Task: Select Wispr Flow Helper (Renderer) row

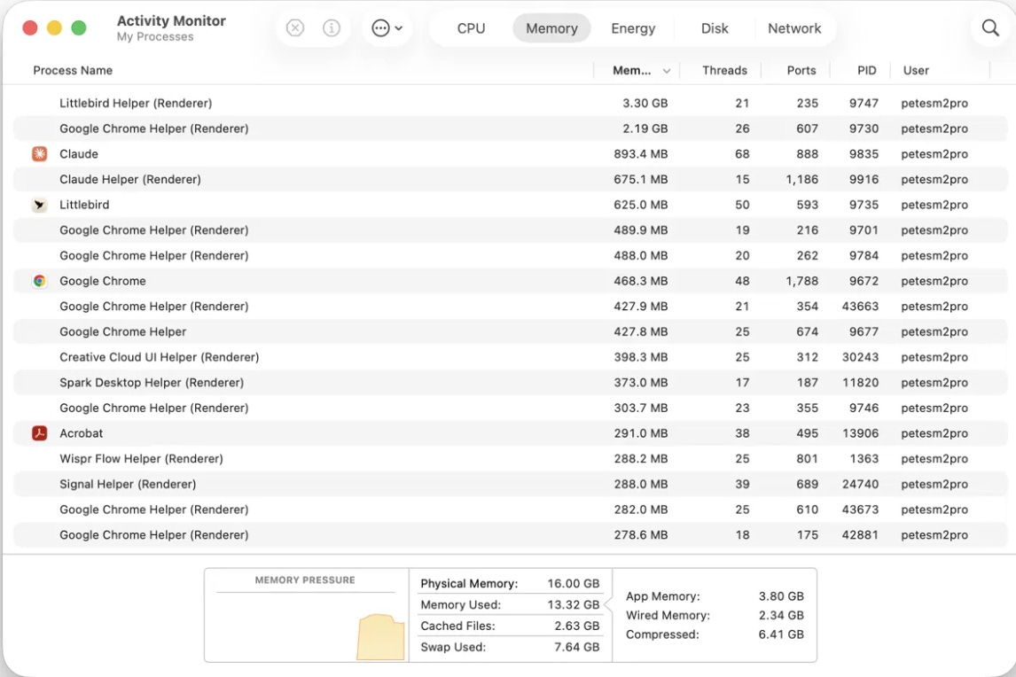Action: [510, 459]
